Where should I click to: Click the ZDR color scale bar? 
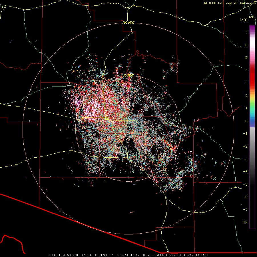[252, 127]
